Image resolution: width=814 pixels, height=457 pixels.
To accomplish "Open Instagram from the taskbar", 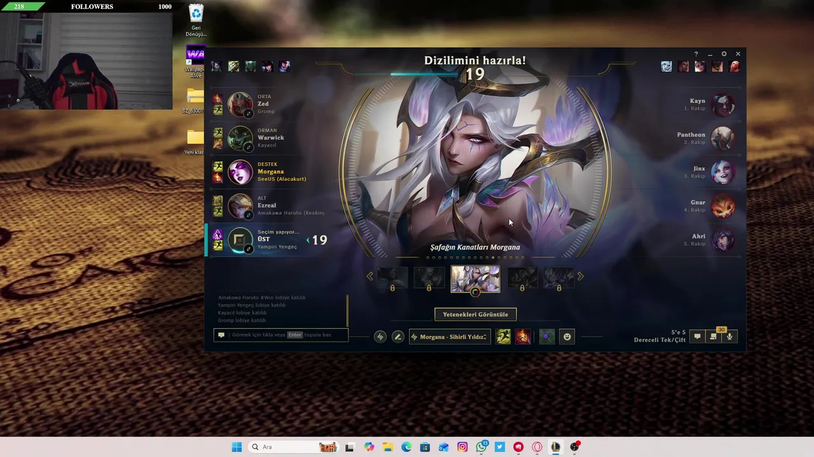I will pyautogui.click(x=462, y=447).
